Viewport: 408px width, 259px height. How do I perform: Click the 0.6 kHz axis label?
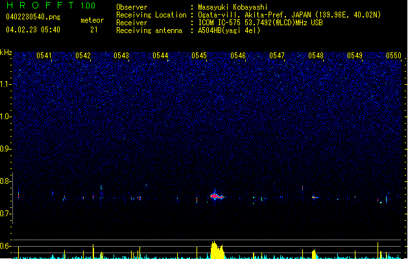pos(6,246)
